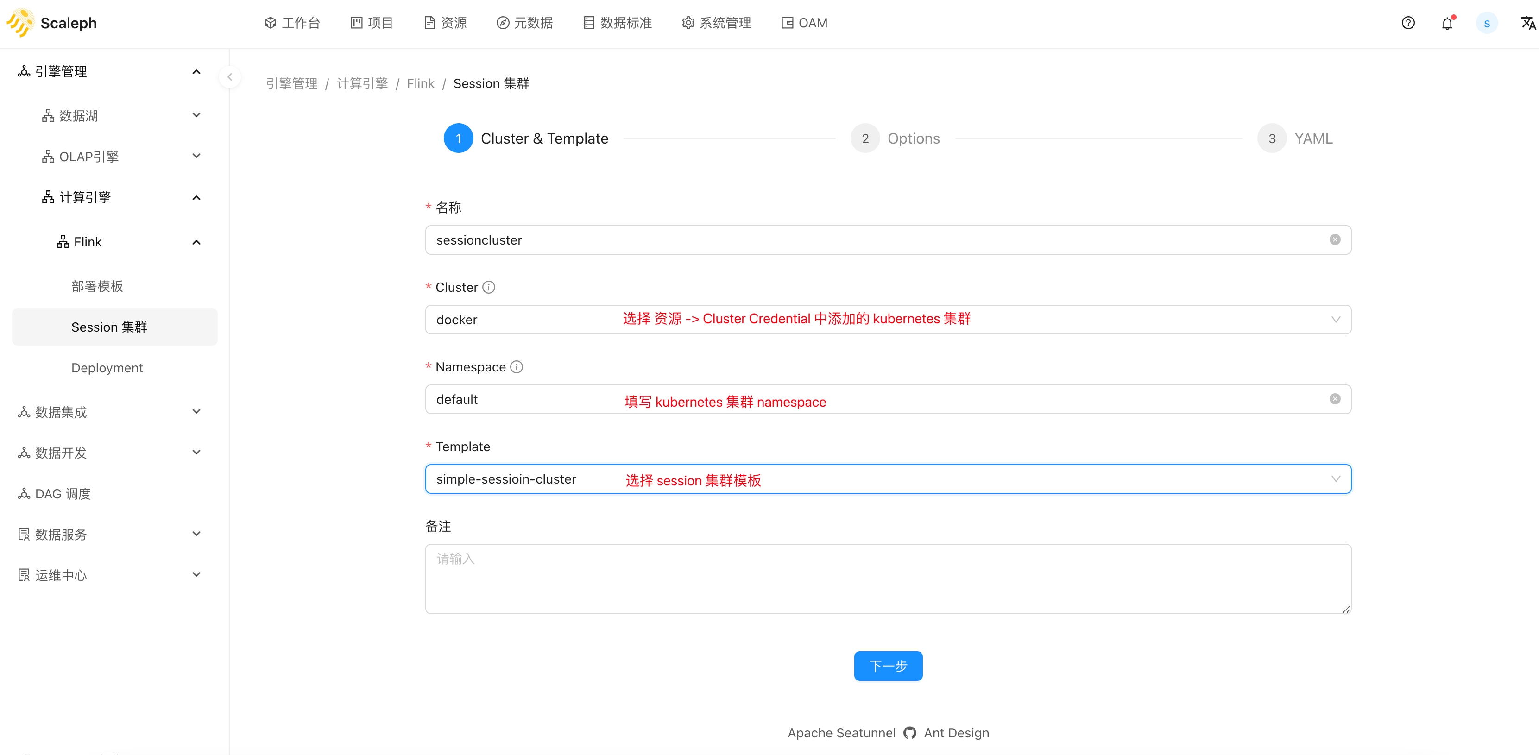1539x755 pixels.
Task: Clear the 名称 field with its x icon
Action: 1335,239
